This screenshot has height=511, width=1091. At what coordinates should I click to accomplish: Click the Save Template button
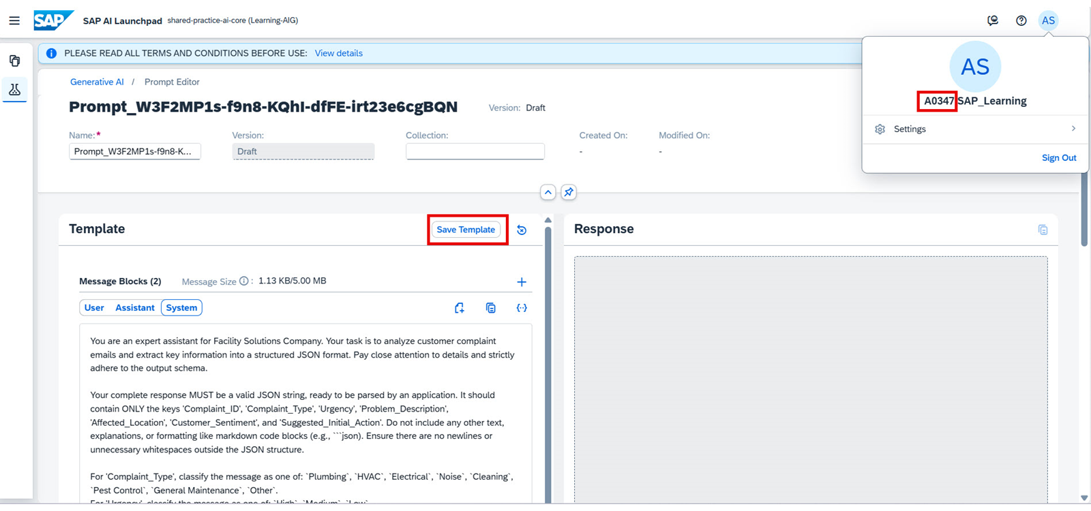pyautogui.click(x=466, y=230)
